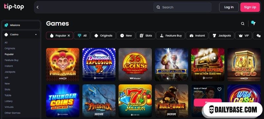The width and height of the screenshot is (264, 119).
Task: Select the All category chip
Action: tap(82, 36)
